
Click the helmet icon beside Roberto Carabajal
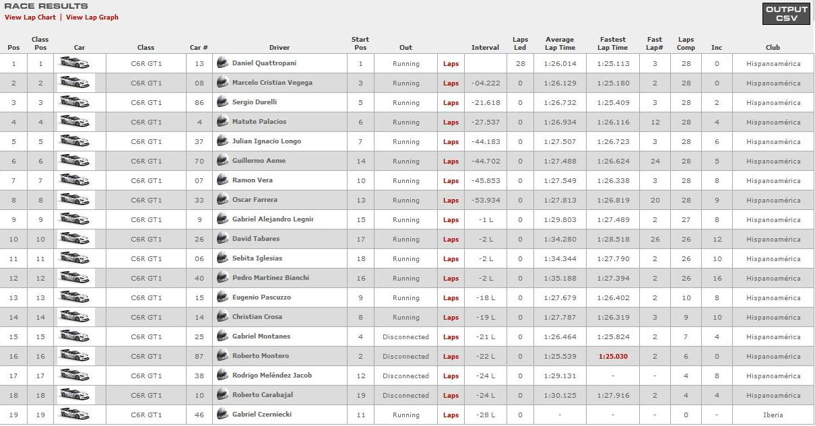click(222, 395)
